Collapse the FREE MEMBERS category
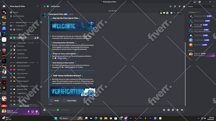 (x=22, y=86)
